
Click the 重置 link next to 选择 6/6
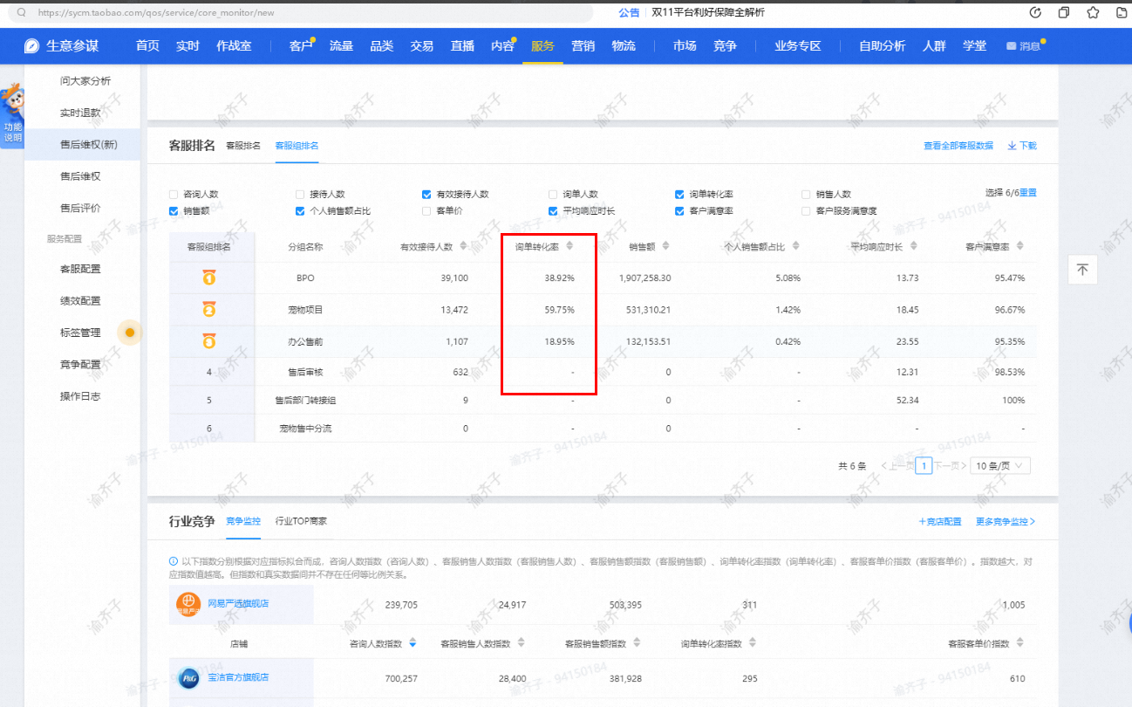[1028, 192]
